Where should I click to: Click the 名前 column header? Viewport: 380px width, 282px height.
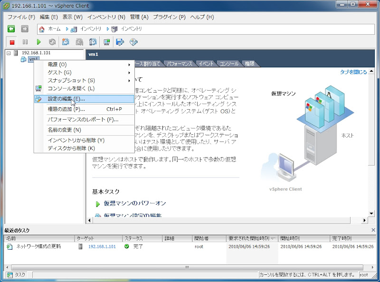tap(39, 239)
